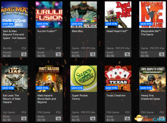167x123 pixels.
Task: Add Kurulin Fusion to cart
Action: click(58, 54)
